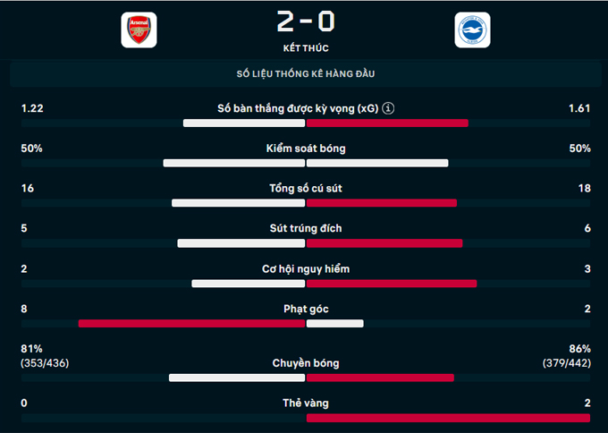Image resolution: width=608 pixels, height=433 pixels.
Task: Click the Thẻ vàng stat label
Action: coord(306,403)
